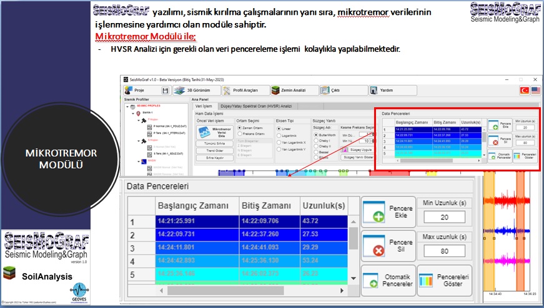
Task: Click the file icon of P Normal (SK-1_PDUZ.DAT)
Action: [x=149, y=127]
